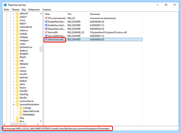Viewport: 181px width, 133px height.
Task: Expand the iphlpsvc tree node
Action: [14, 51]
